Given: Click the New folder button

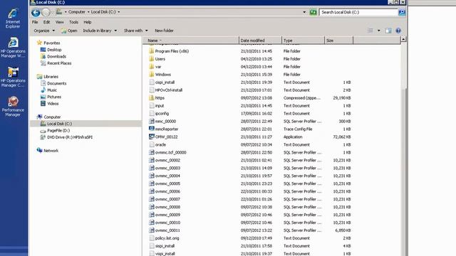Looking at the screenshot, I should point(164,31).
